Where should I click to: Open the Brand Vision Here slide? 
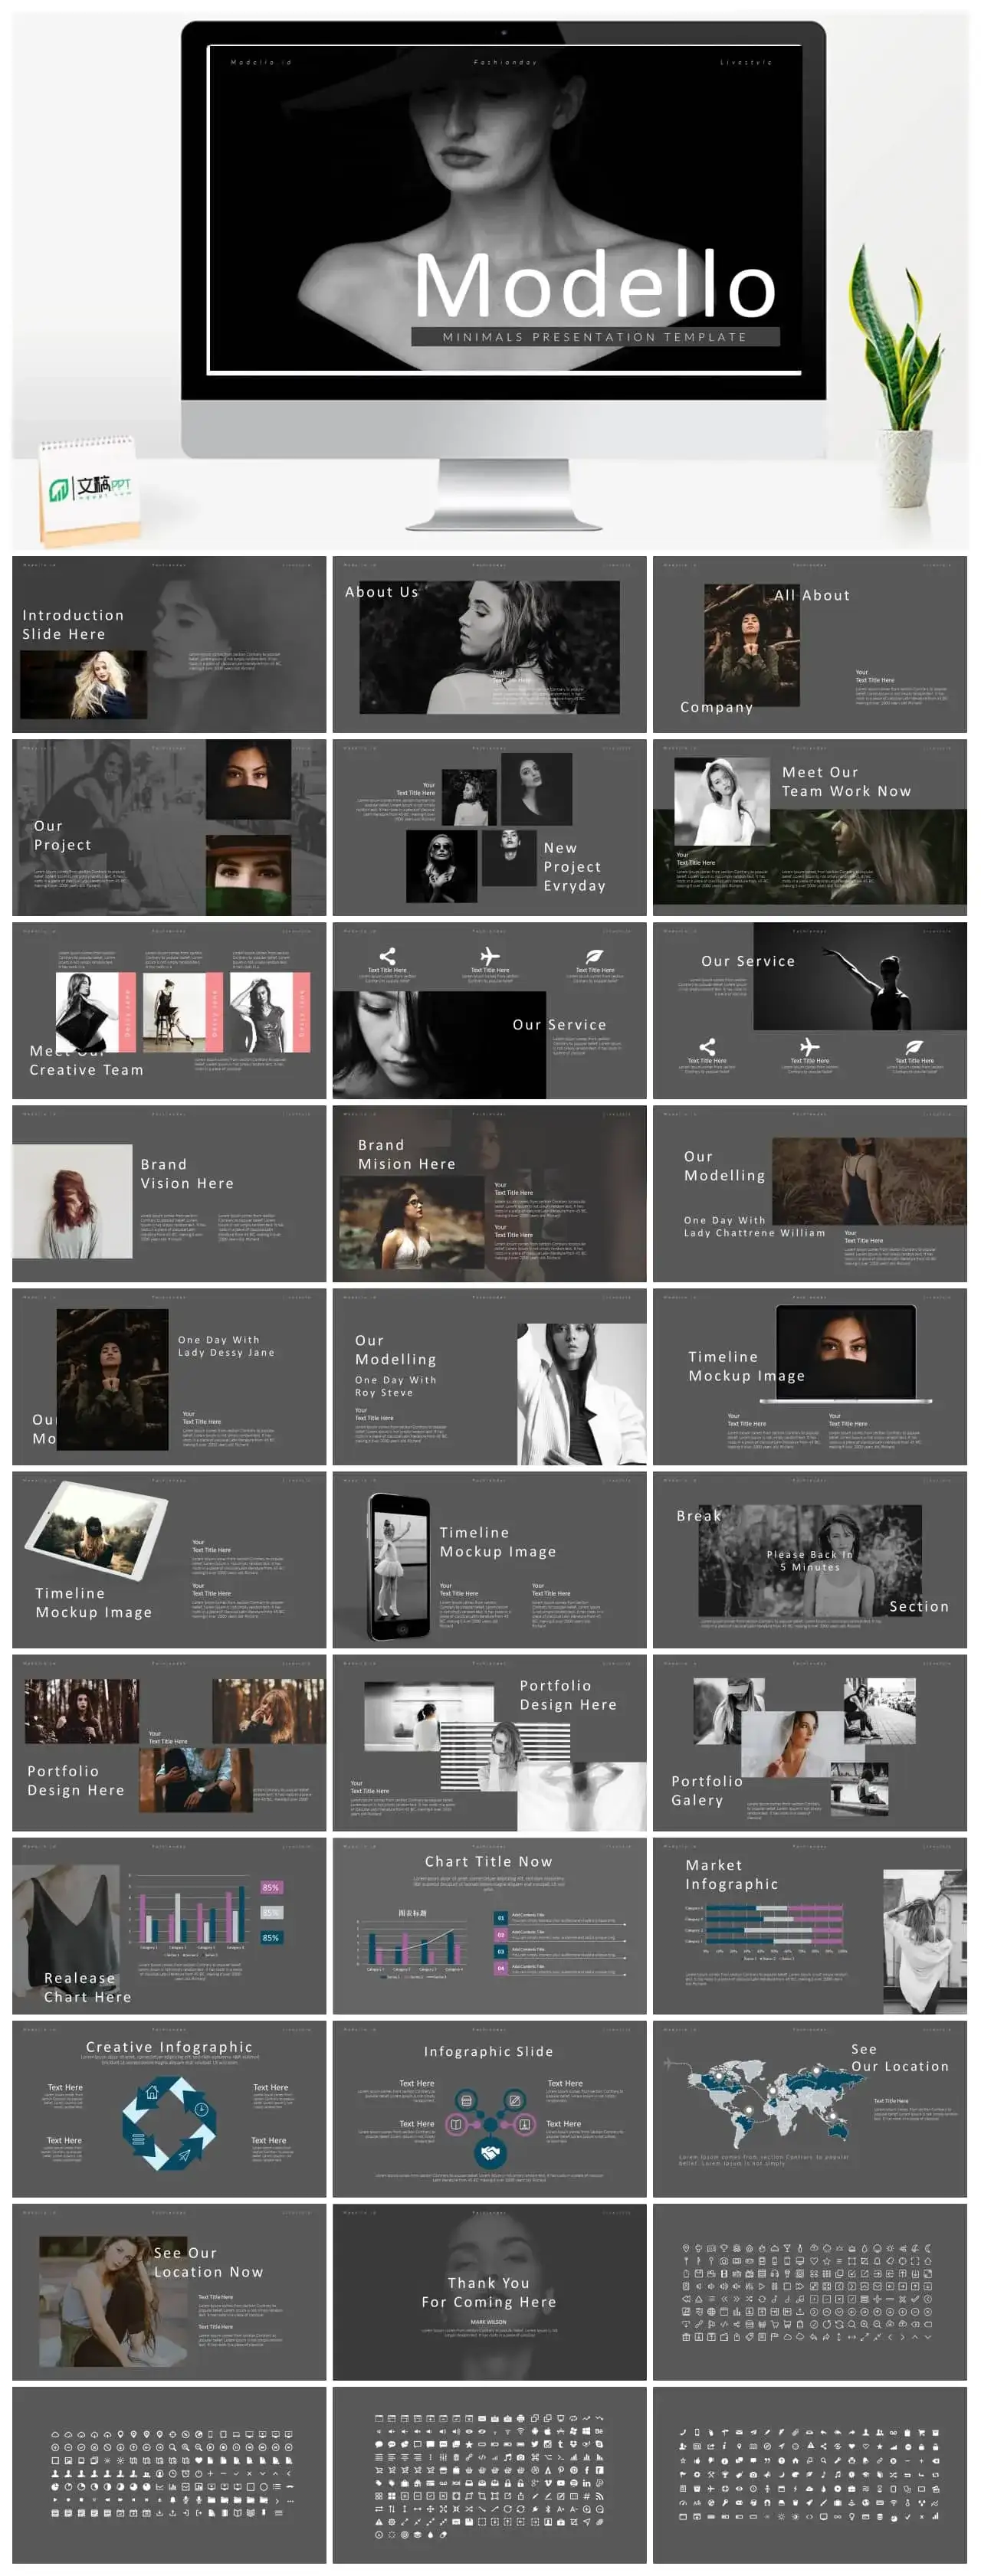point(169,1193)
